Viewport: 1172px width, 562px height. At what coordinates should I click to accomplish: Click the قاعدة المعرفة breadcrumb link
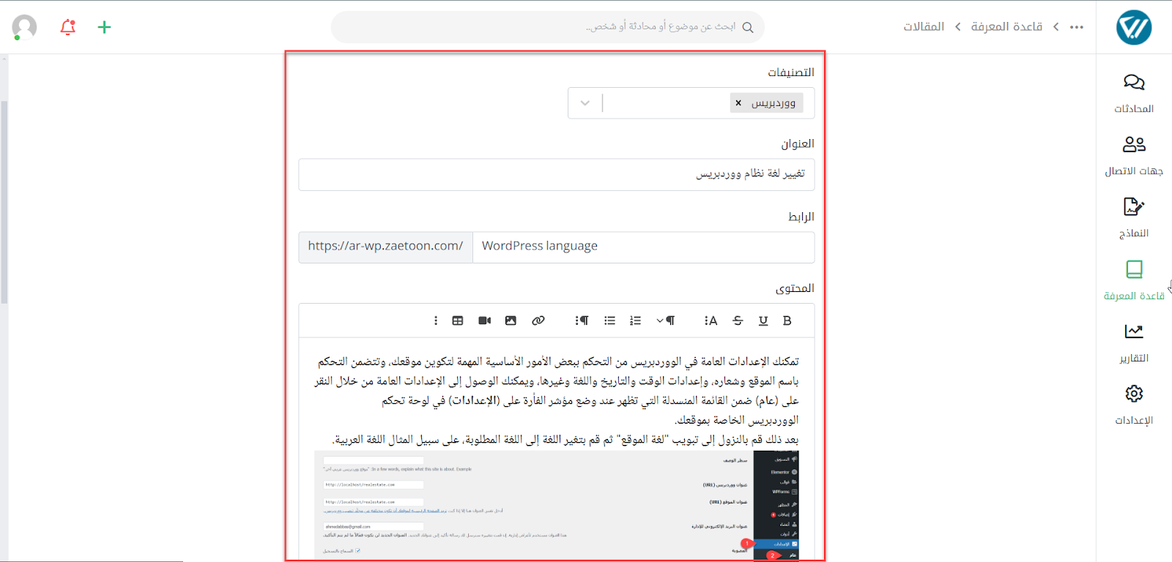coord(1006,27)
